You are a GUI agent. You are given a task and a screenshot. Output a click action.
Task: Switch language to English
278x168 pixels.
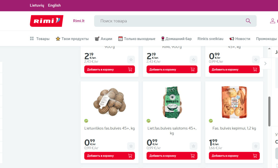click(54, 5)
